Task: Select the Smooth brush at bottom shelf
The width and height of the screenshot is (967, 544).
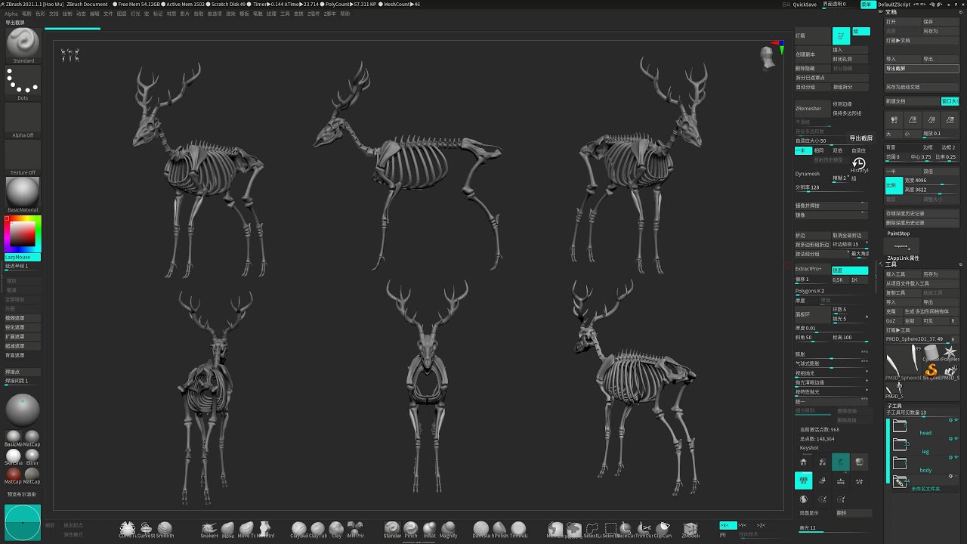Action: (165, 529)
